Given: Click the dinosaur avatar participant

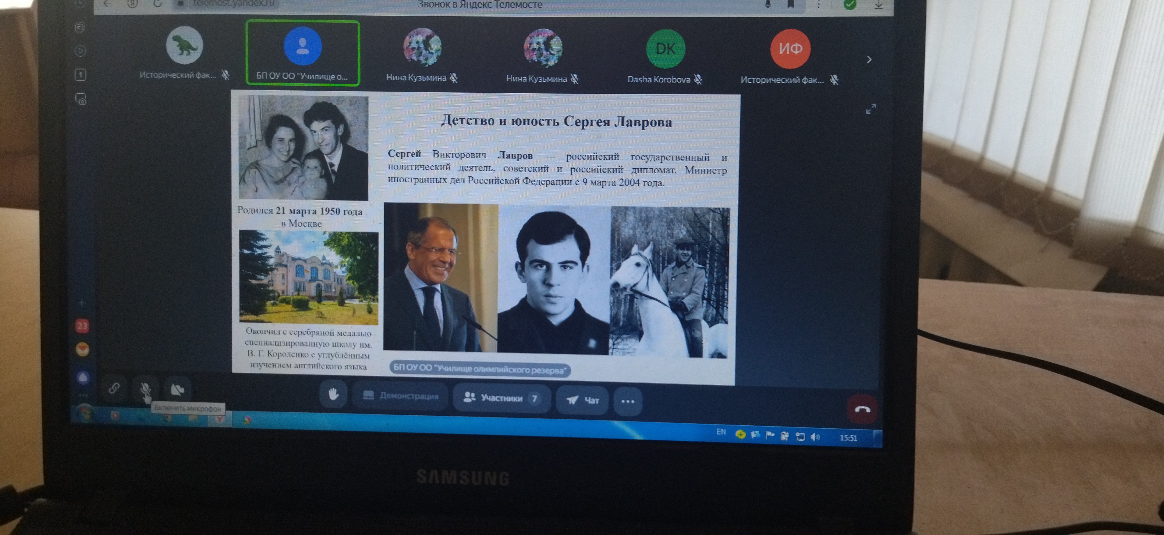Looking at the screenshot, I should coord(184,45).
